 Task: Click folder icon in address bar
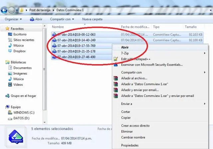(22, 10)
